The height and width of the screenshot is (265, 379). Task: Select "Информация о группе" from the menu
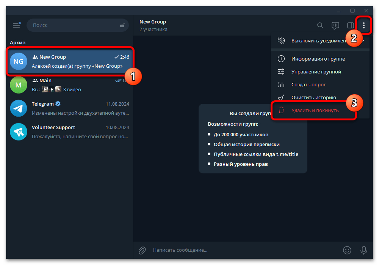tap(318, 59)
